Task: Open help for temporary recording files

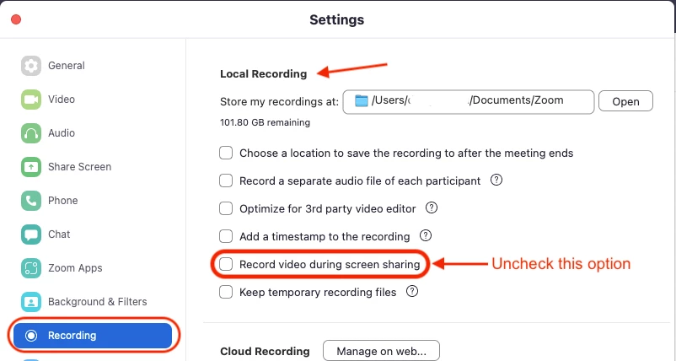Action: coord(412,292)
